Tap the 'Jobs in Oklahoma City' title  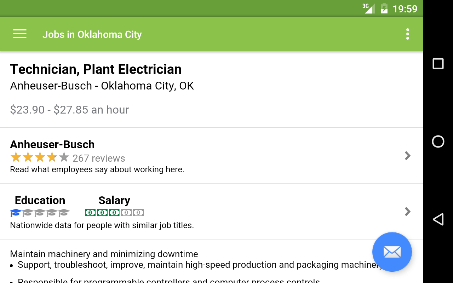(92, 34)
